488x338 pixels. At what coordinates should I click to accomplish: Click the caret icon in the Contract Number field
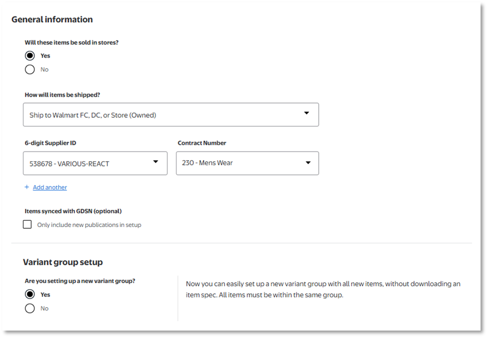coord(308,162)
